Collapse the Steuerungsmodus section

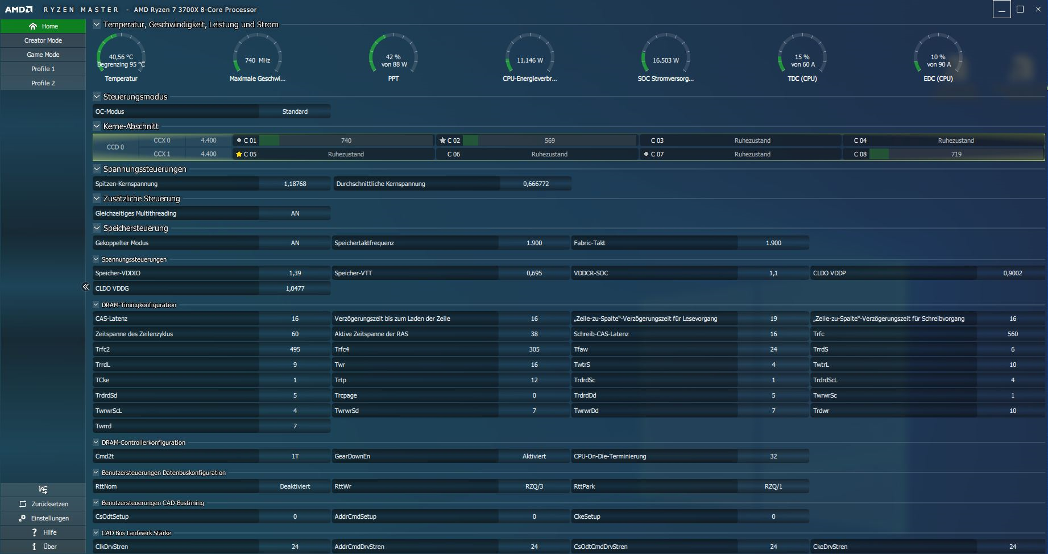(97, 97)
